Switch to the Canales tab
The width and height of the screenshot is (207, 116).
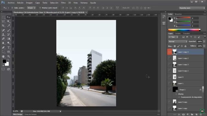178,34
